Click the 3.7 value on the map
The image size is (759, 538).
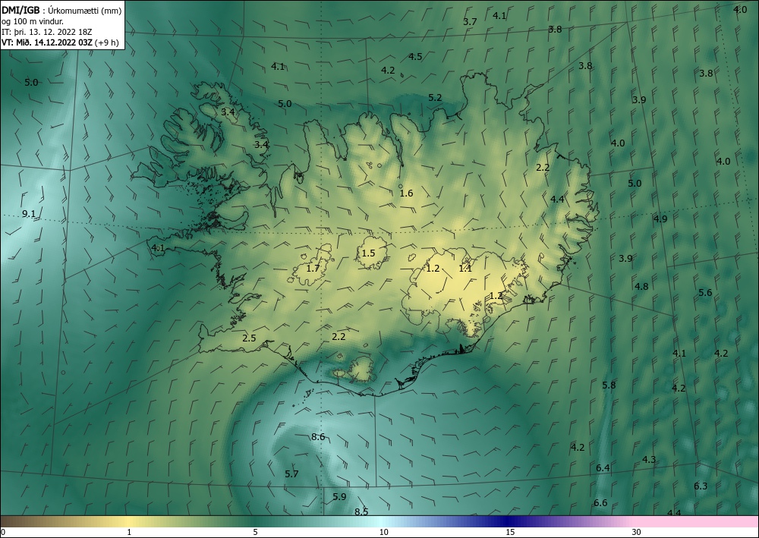point(470,21)
